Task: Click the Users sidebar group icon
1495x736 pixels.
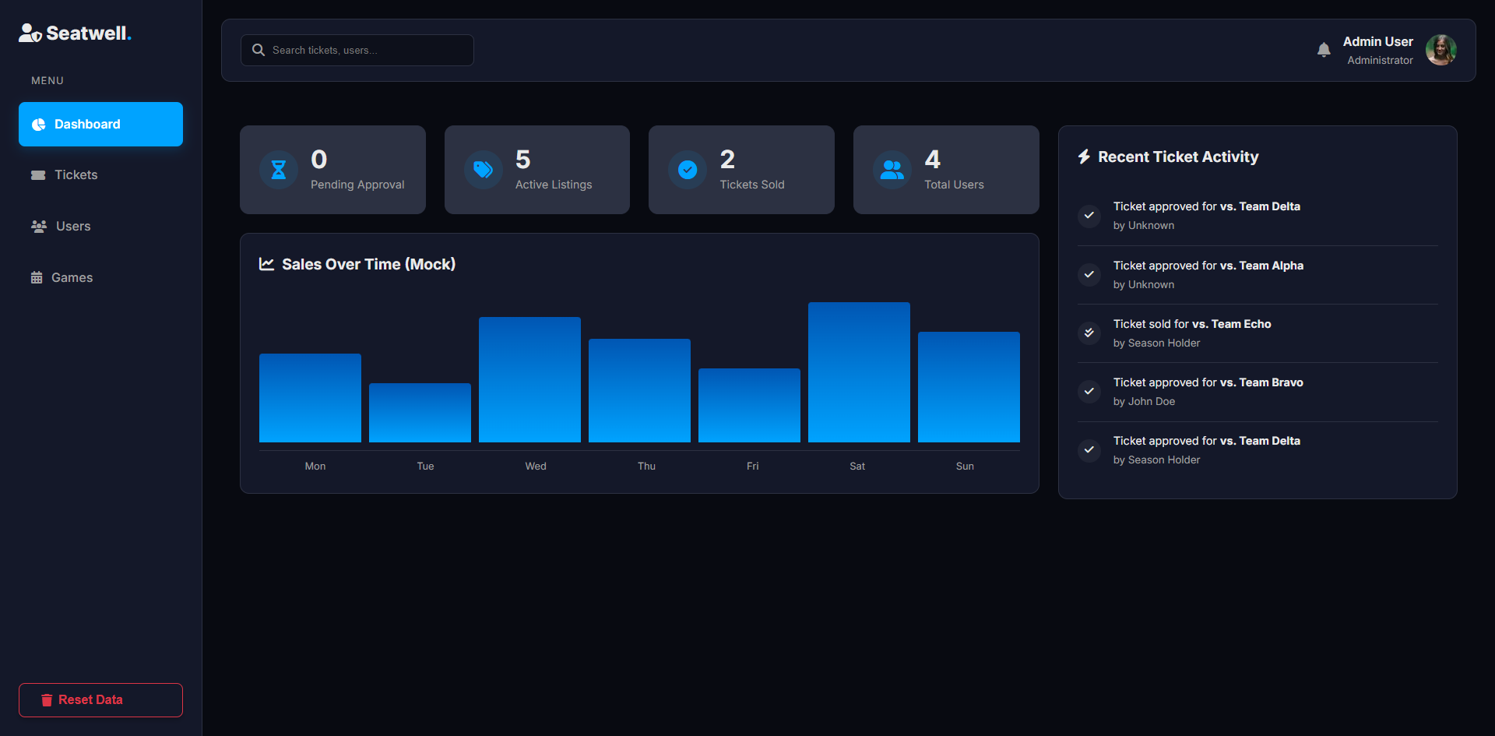Action: click(x=39, y=227)
